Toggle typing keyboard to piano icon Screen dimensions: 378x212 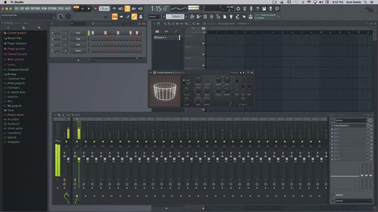[115, 17]
